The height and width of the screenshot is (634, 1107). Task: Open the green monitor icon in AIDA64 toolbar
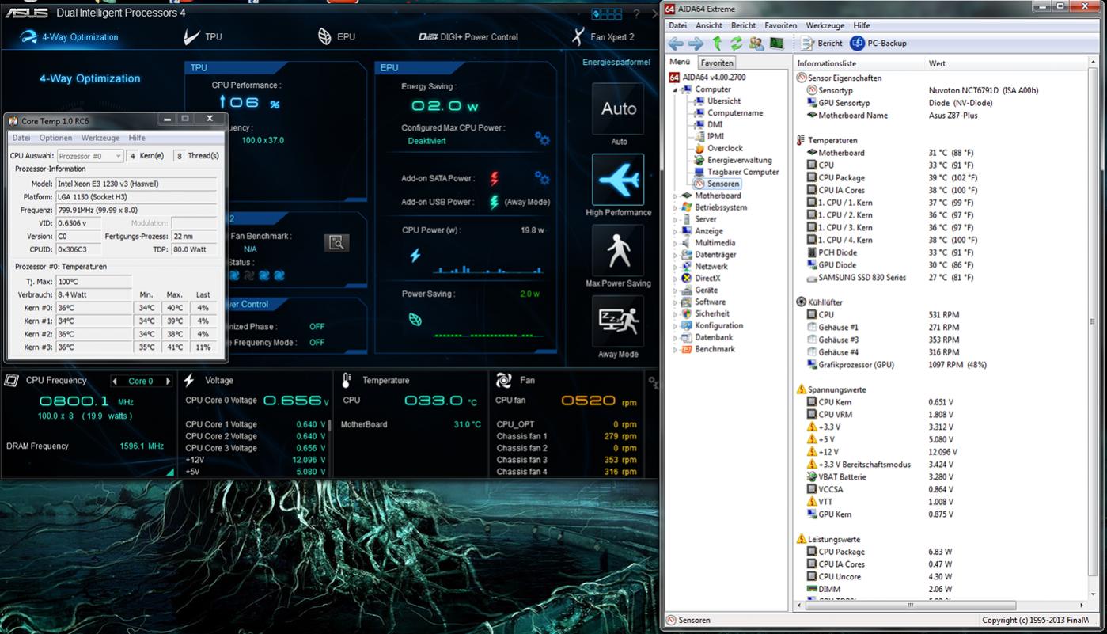(777, 44)
